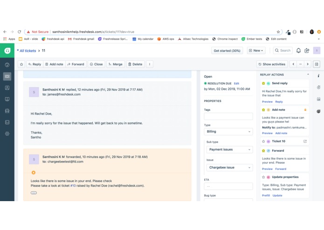Click Get started (30%)
This screenshot has width=324, height=230.
(227, 51)
